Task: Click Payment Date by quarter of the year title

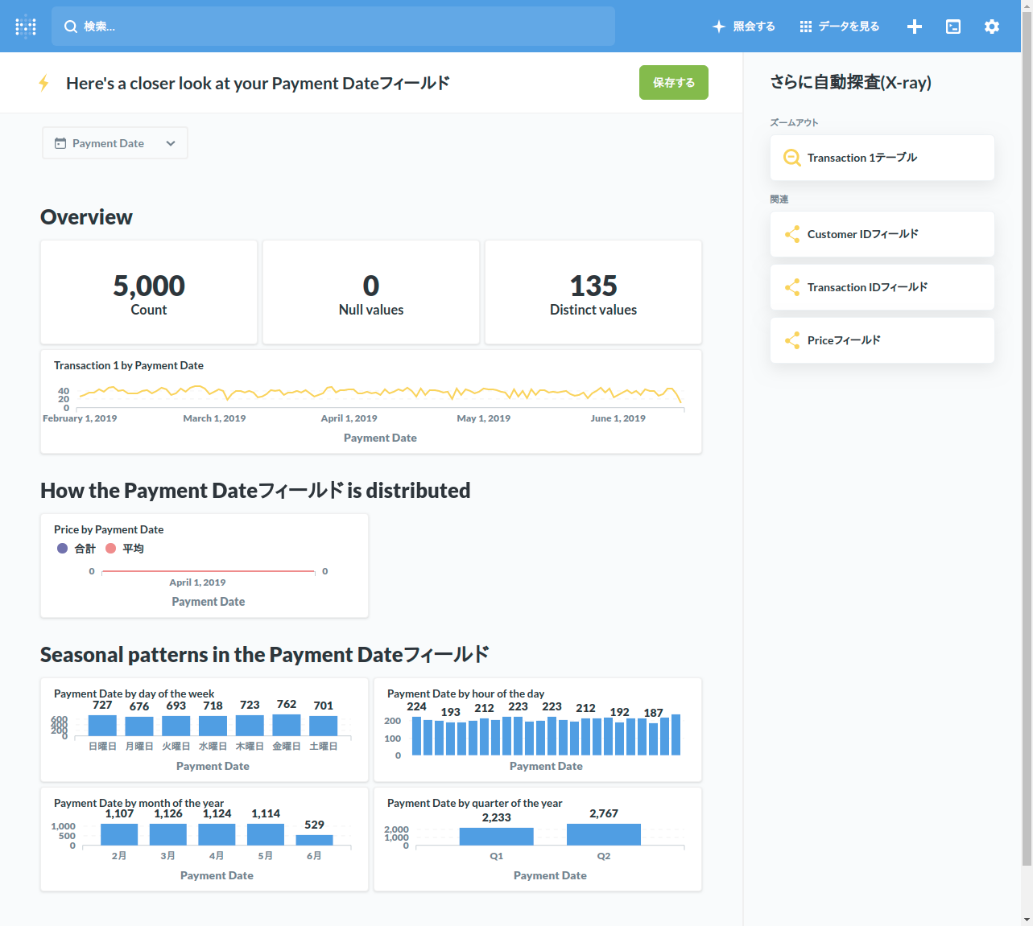Action: coord(475,803)
